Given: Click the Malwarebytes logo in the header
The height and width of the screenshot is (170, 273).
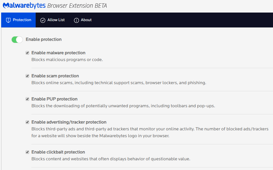Looking at the screenshot, I should [x=23, y=6].
